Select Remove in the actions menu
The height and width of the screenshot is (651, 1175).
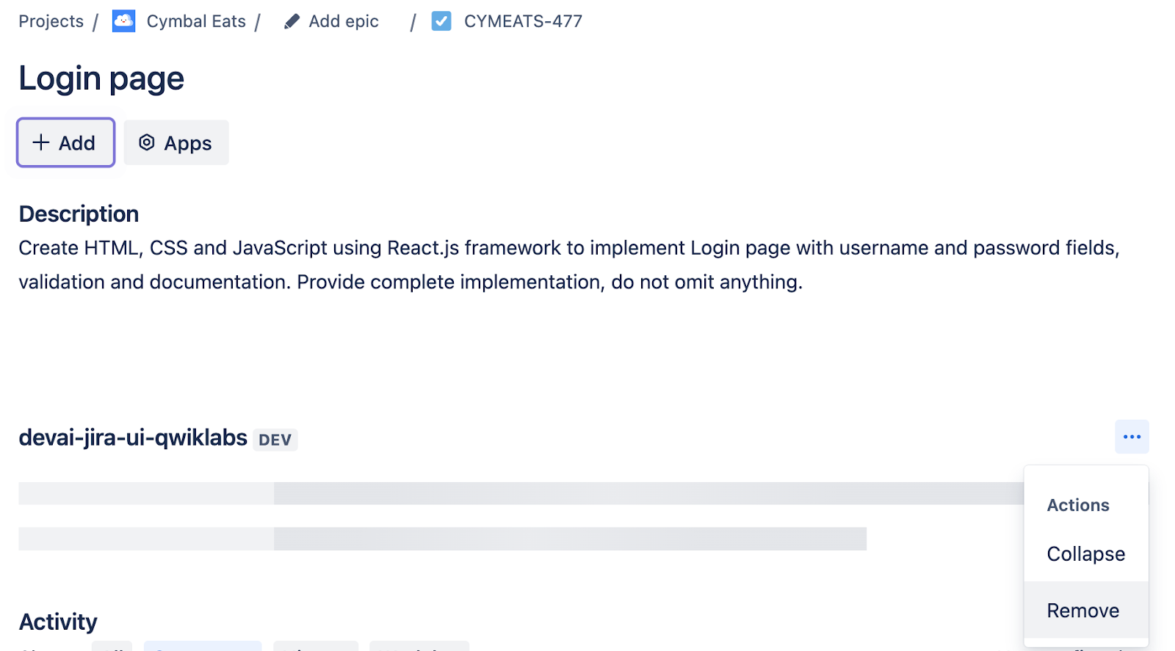click(1083, 611)
